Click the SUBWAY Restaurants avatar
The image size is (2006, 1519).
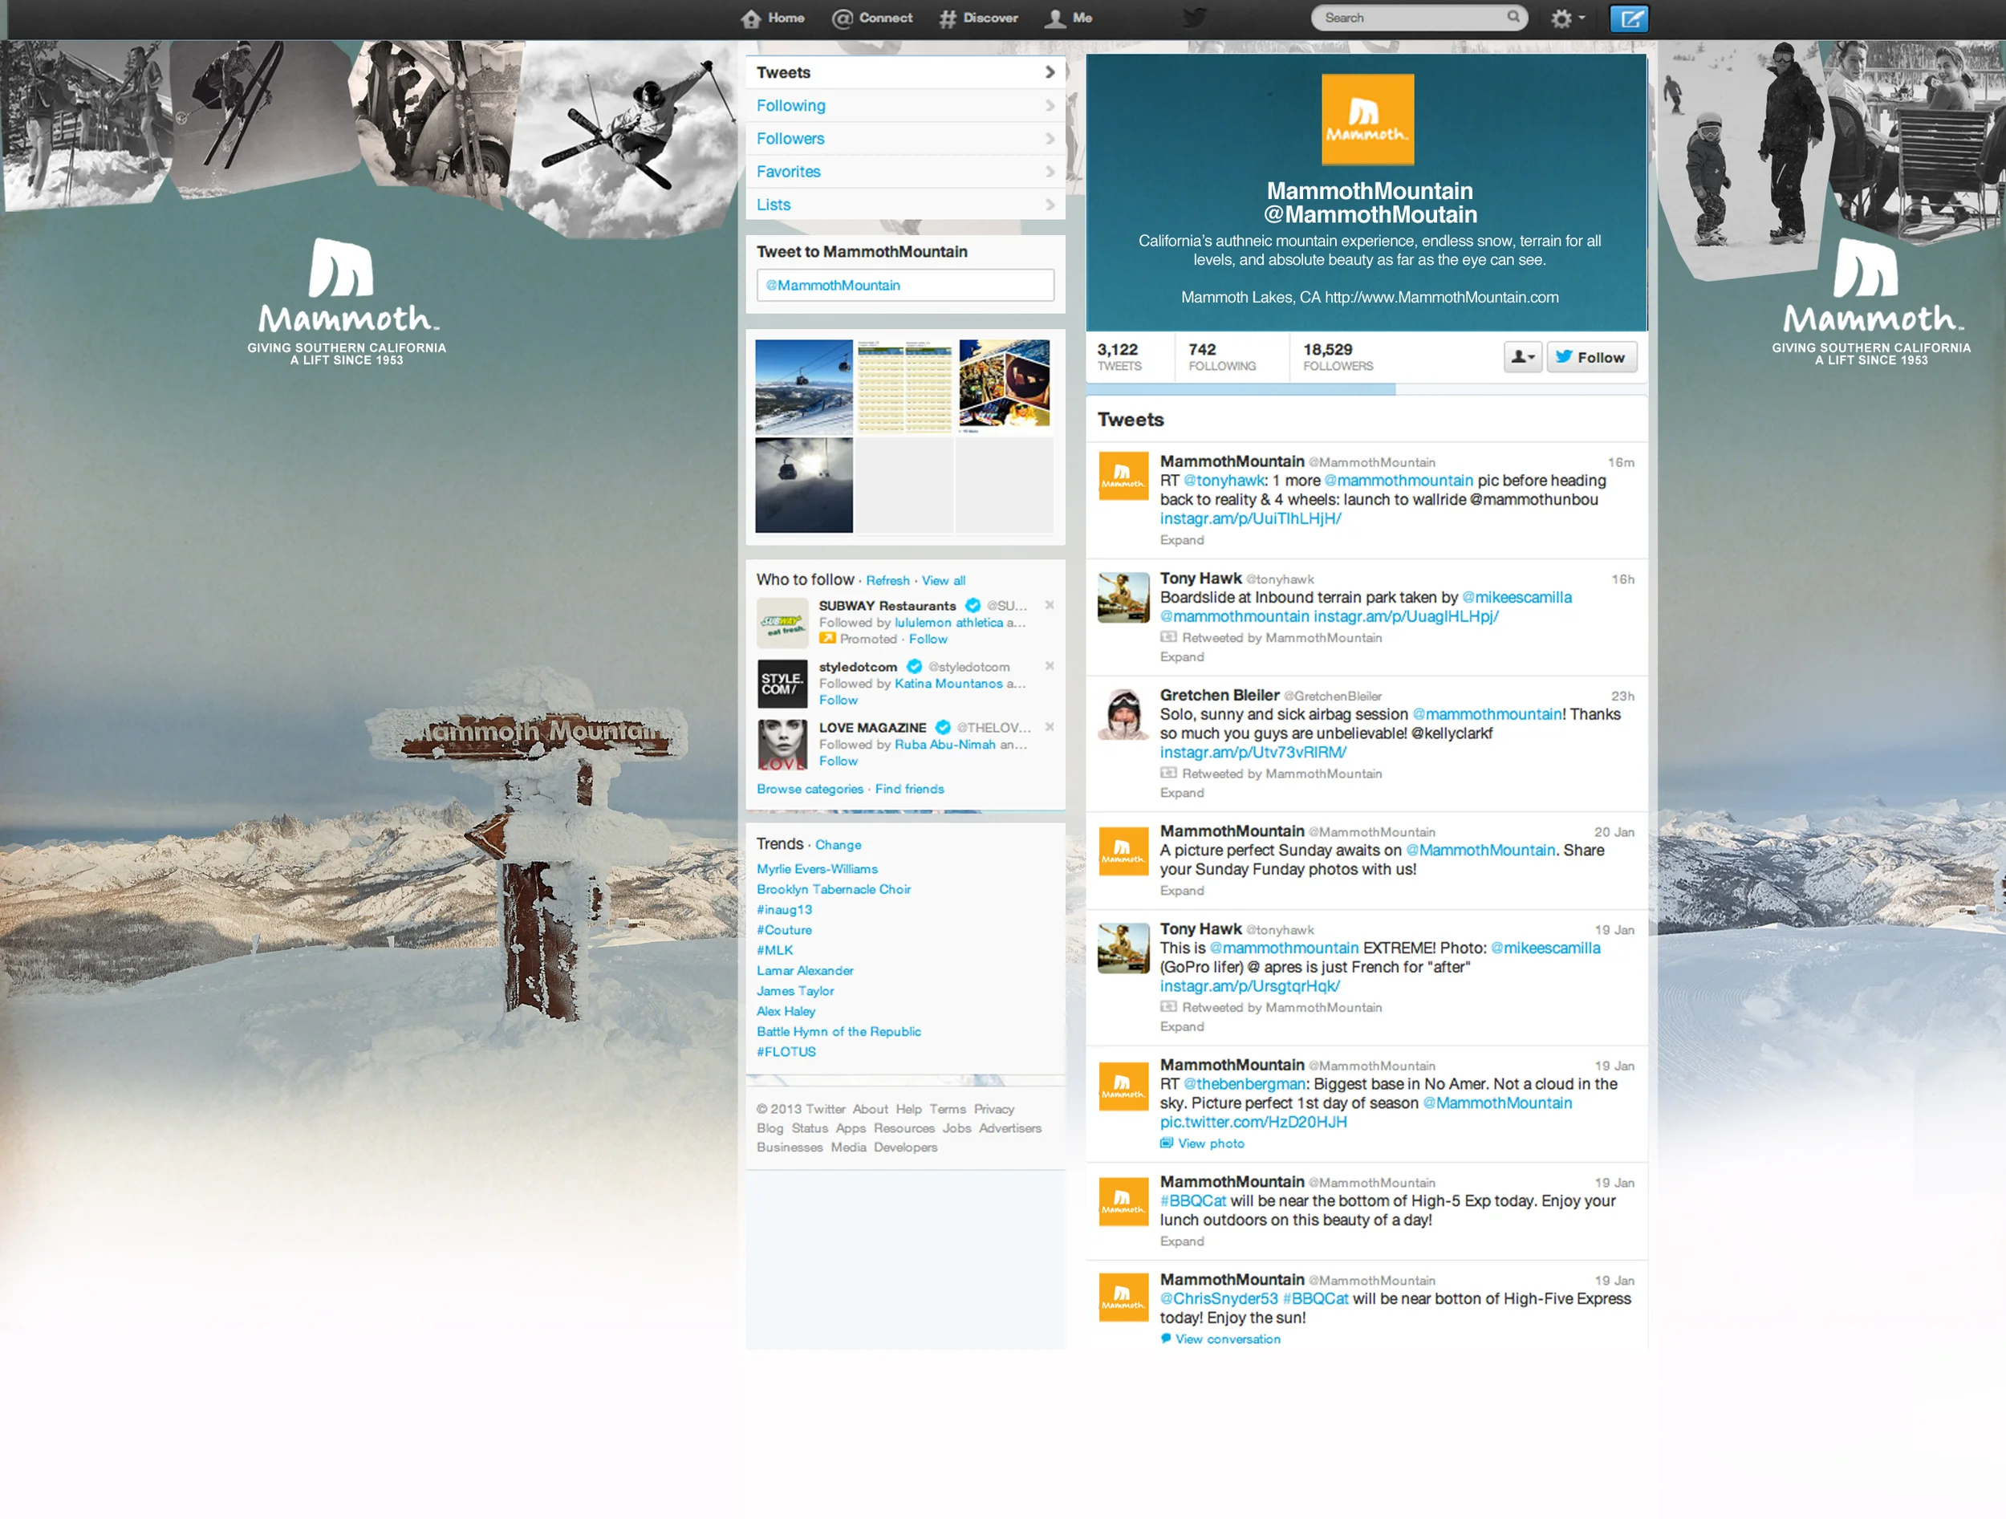tap(782, 623)
